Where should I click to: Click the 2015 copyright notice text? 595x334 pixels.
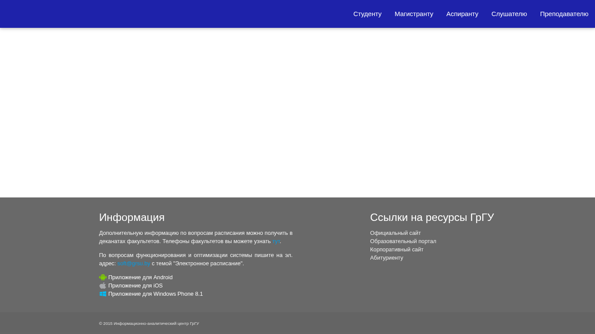click(149, 324)
